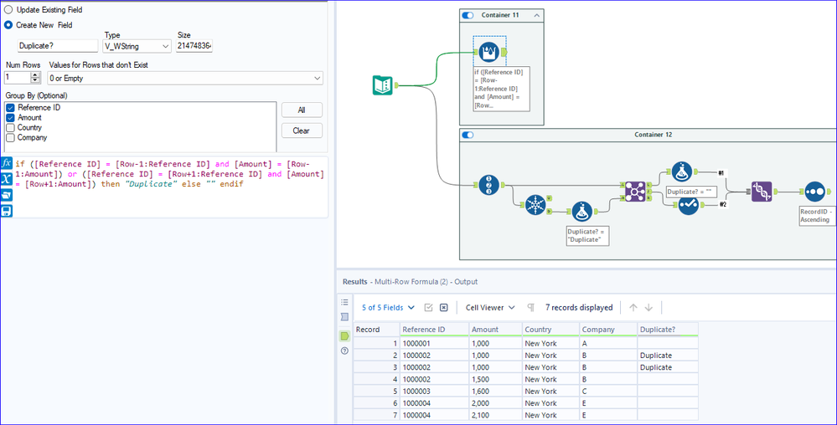837x425 pixels.
Task: Uncheck Amount in Group By
Action: tap(10, 118)
